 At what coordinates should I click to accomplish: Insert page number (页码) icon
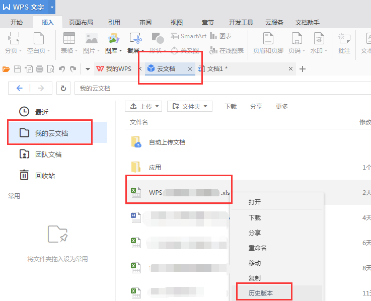coord(296,39)
